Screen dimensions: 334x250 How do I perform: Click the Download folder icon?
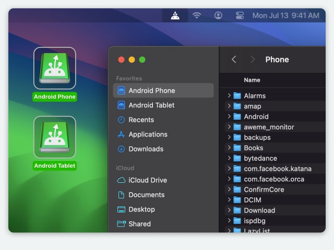click(237, 210)
